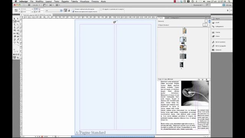Select the Selection arrow tool

click(x=15, y=19)
